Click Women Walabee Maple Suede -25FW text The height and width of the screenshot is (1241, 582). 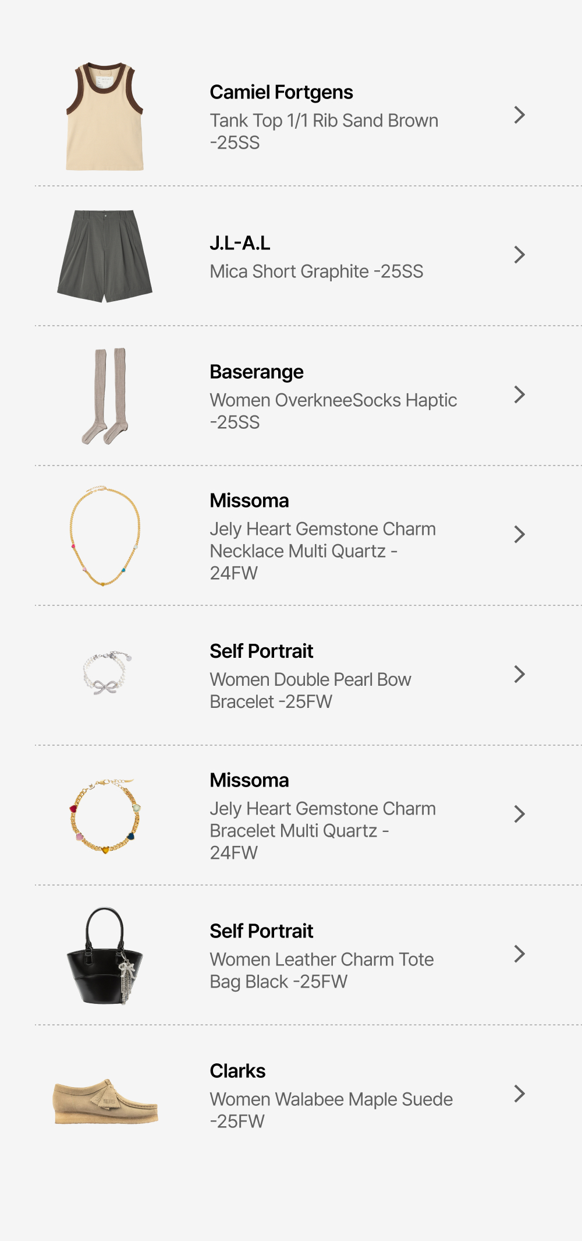[x=331, y=1110]
